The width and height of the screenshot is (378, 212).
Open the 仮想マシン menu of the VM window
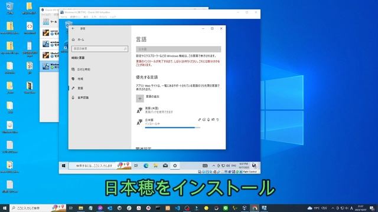point(75,17)
